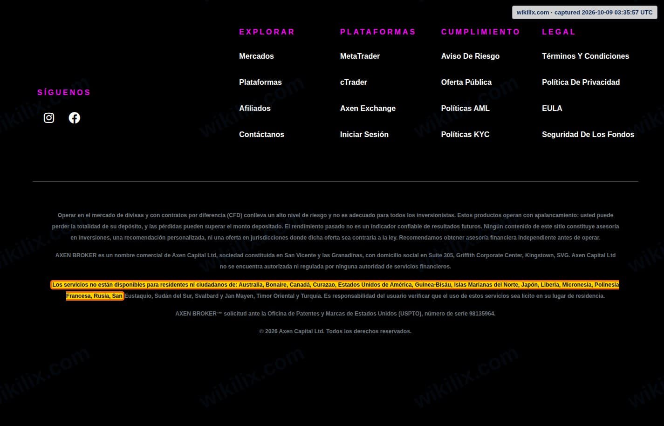This screenshot has height=426, width=664.
Task: Click the EXPLORAR column heading
Action: coord(267,32)
